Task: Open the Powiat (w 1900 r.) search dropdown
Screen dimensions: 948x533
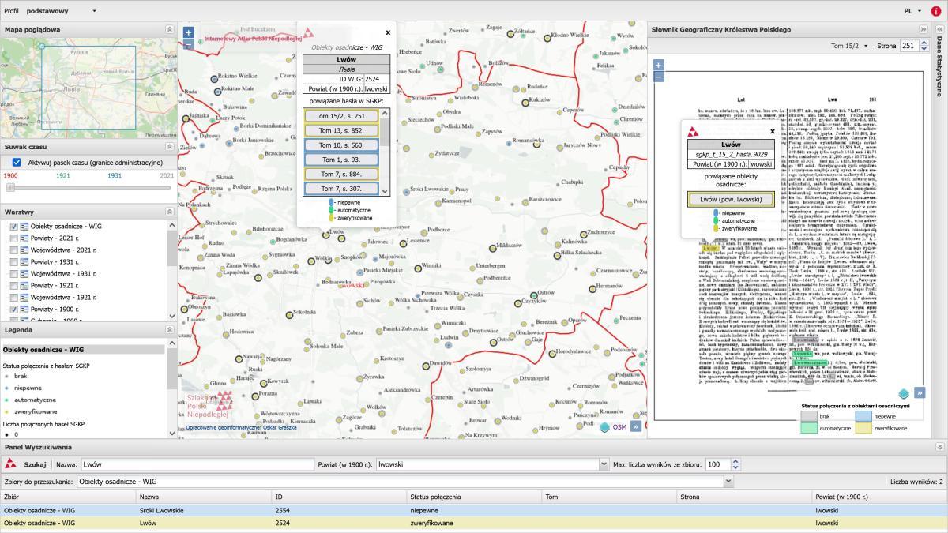Action: tap(604, 464)
